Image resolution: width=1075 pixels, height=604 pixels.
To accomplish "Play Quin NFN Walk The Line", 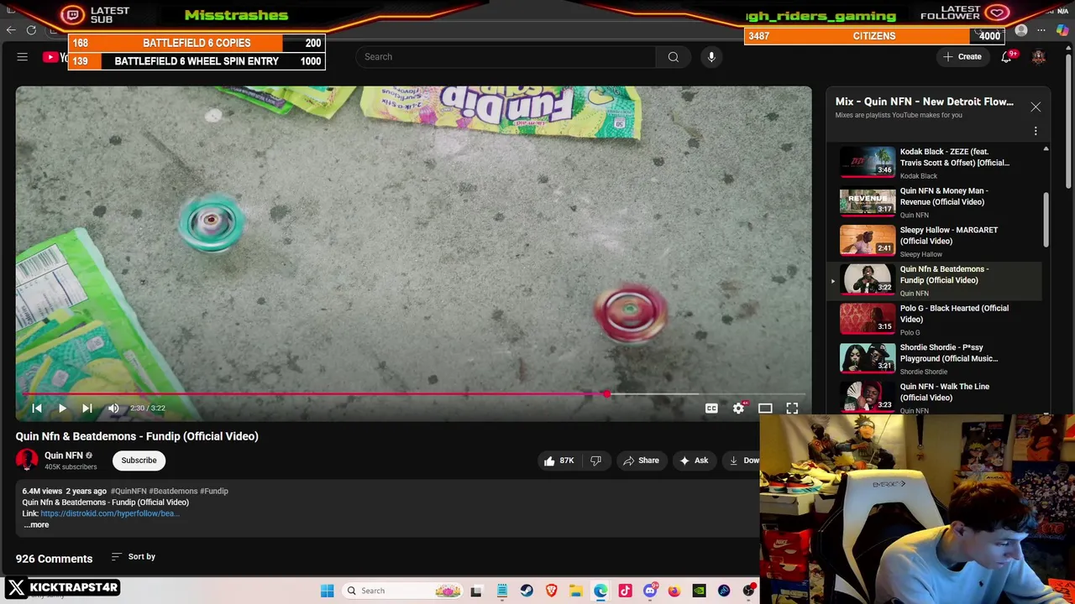I will (x=932, y=398).
